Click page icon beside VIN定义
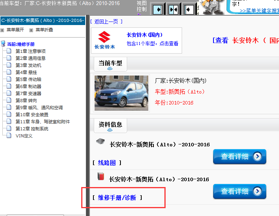279x216 pixels. (9, 135)
